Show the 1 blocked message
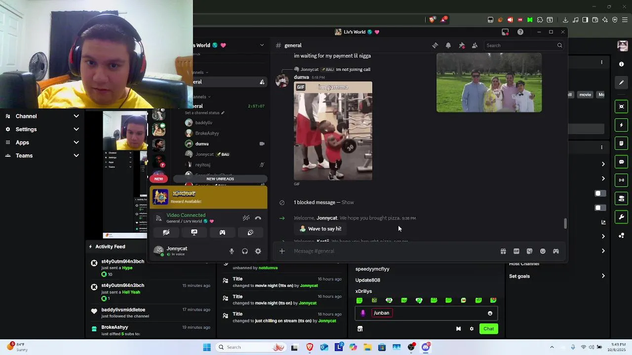Screen dimensions: 632x355 click(348, 202)
